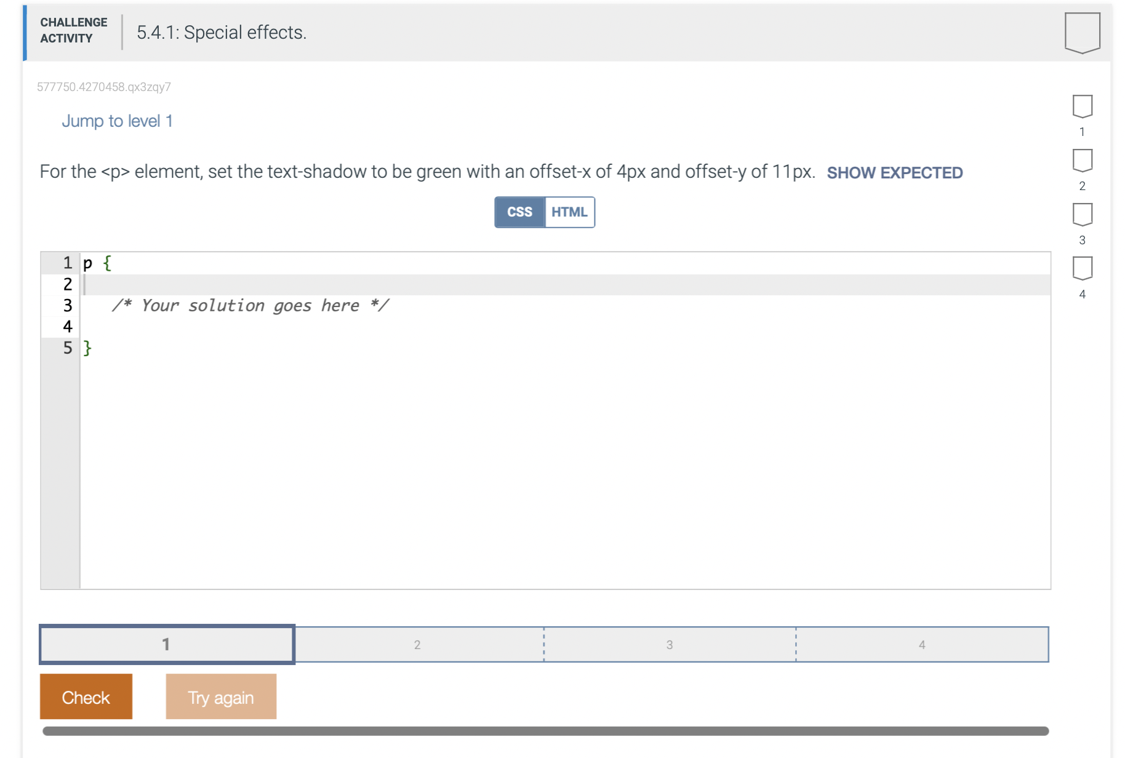Click line number 5 in the editor gutter

click(66, 348)
